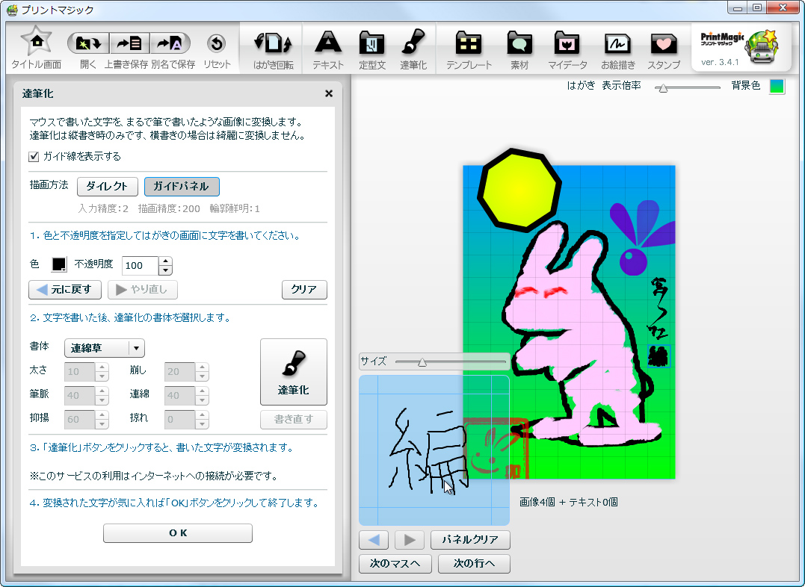The image size is (805, 587).
Task: Close the 達筆化 panel
Action: (x=328, y=93)
